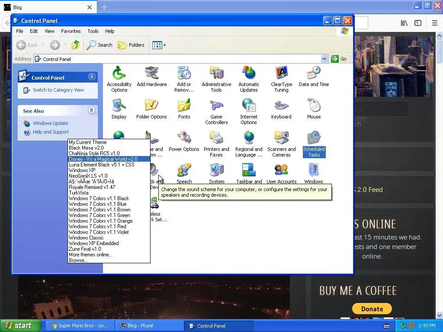
Task: Click the Donate button on blog page
Action: [x=372, y=309]
